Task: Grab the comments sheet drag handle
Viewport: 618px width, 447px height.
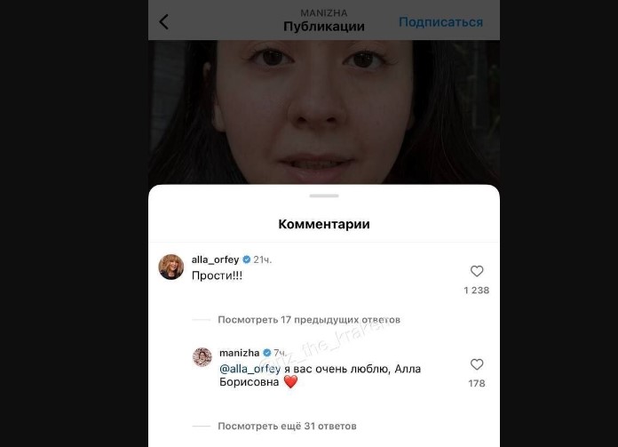Action: click(x=324, y=196)
